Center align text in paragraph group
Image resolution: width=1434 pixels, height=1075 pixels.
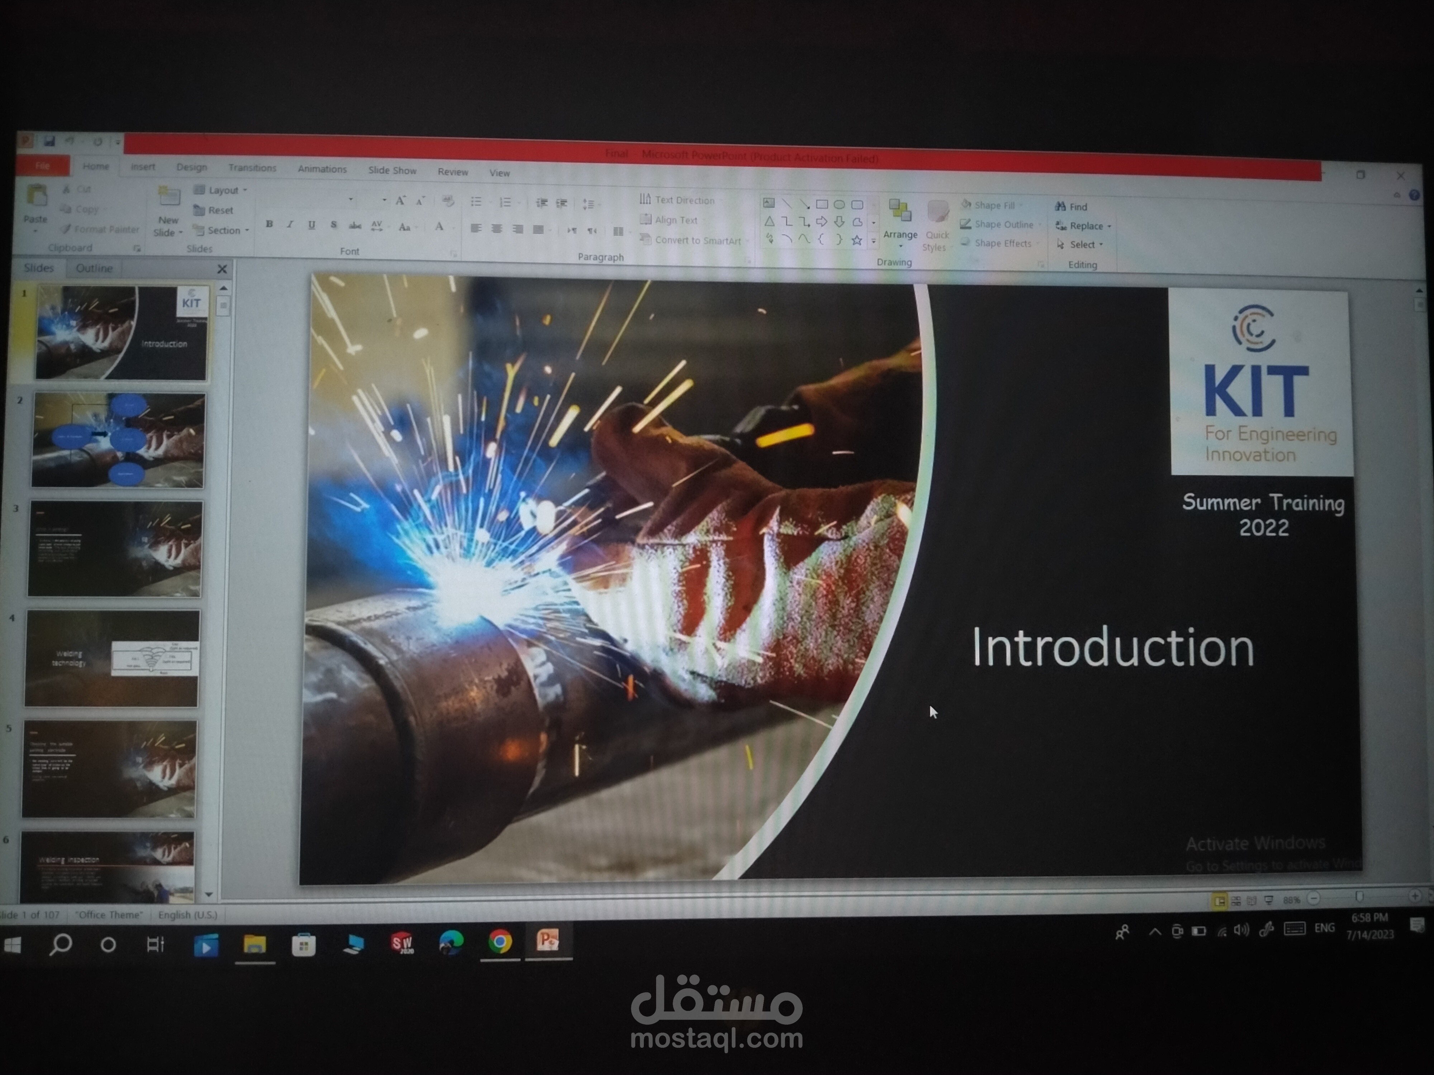point(497,229)
